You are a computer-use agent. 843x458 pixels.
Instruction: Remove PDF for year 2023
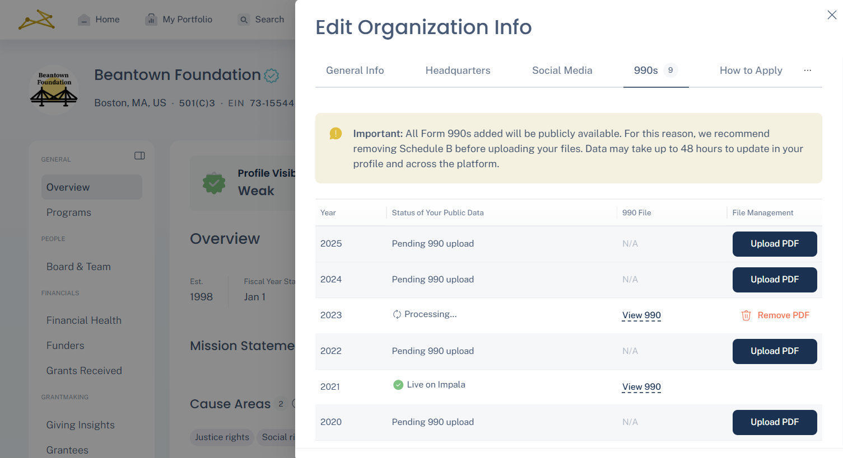[x=775, y=315]
